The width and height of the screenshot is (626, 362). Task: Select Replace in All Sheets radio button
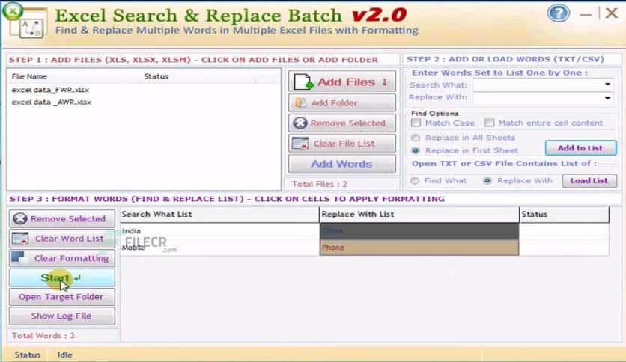point(416,138)
